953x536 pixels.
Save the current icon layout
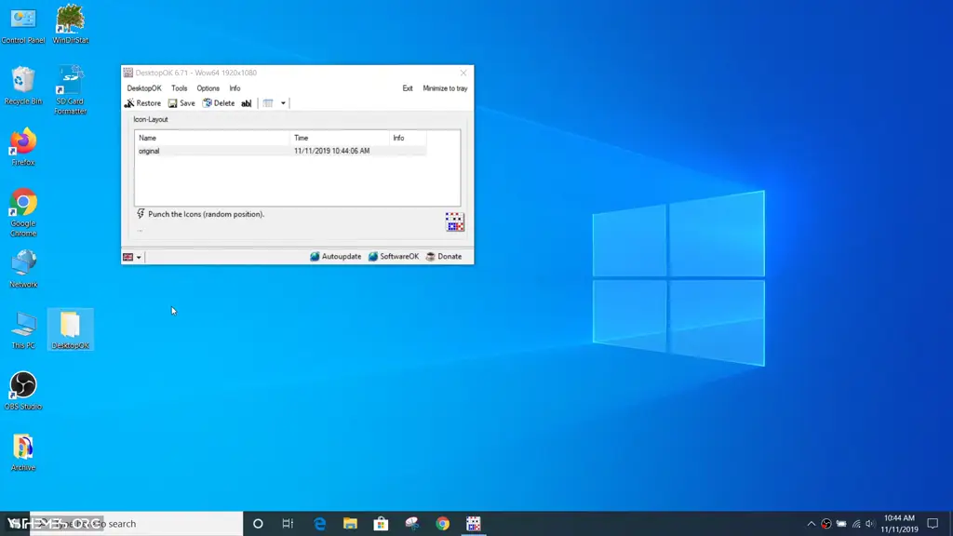pos(182,103)
